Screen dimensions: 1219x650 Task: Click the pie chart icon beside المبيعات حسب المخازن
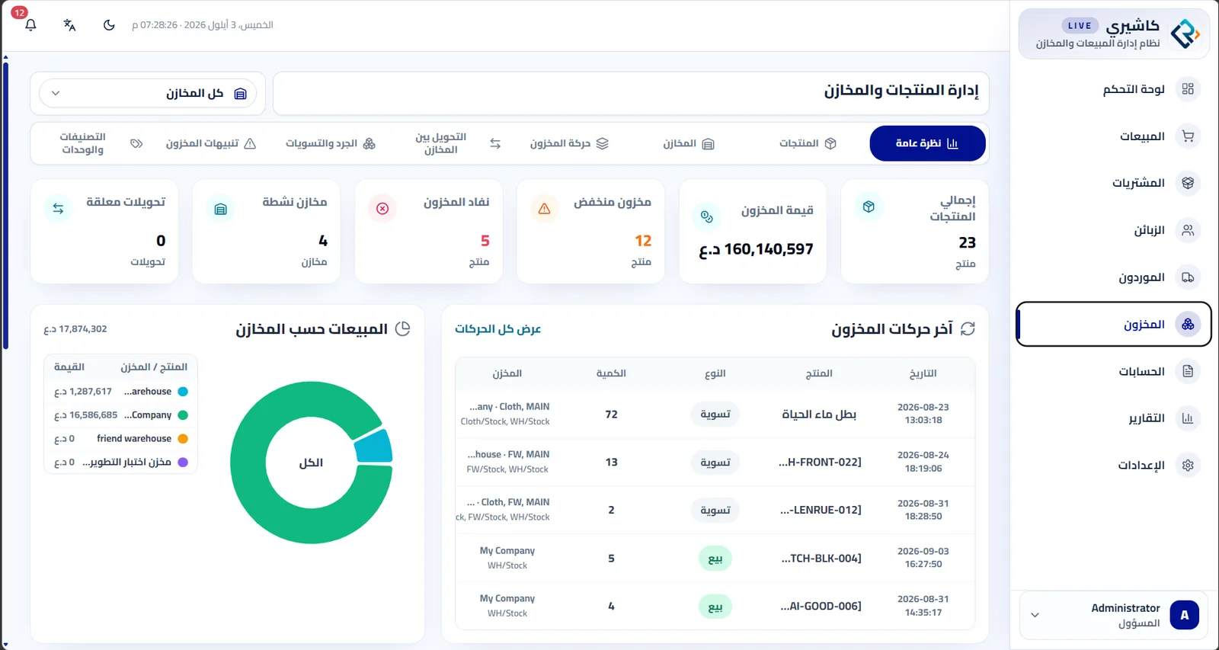[403, 328]
